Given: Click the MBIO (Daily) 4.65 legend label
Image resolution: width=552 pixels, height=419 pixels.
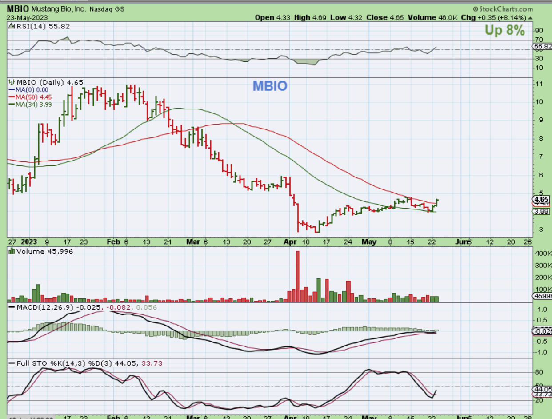Looking at the screenshot, I should click(x=50, y=82).
